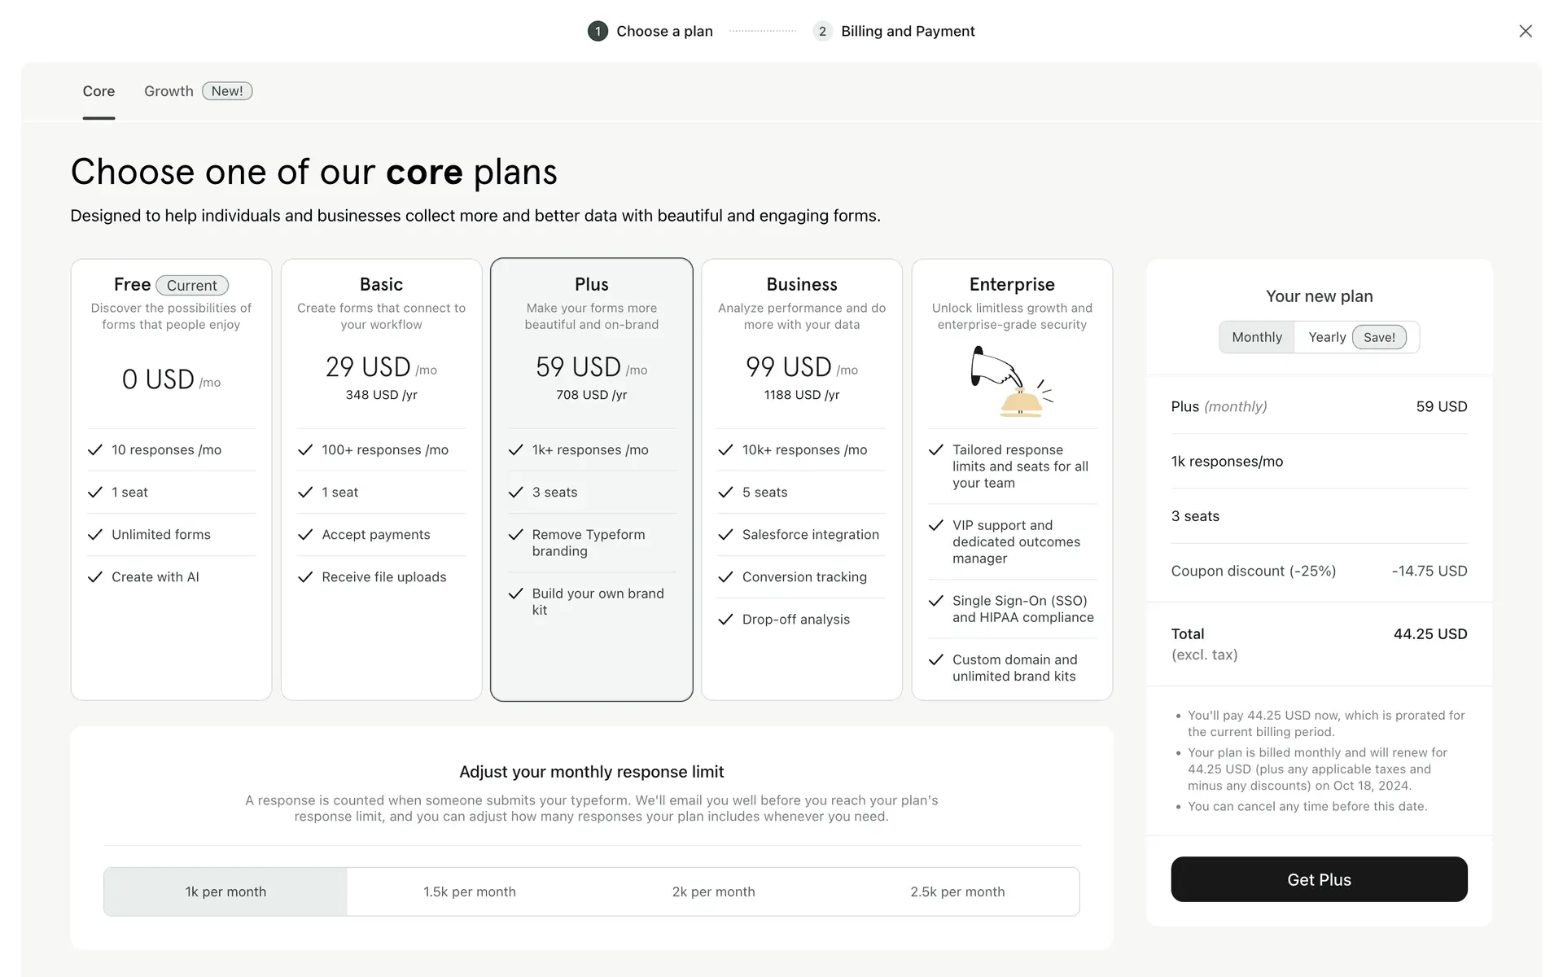This screenshot has width=1563, height=977.
Task: Click checkmark beside Create with AI
Action: point(95,577)
